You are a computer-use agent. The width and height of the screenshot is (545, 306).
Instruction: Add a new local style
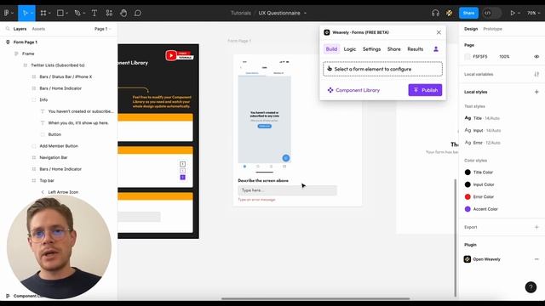[x=536, y=92]
